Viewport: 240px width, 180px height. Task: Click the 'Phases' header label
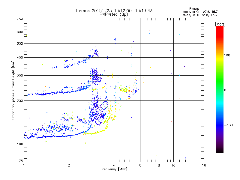point(194,9)
